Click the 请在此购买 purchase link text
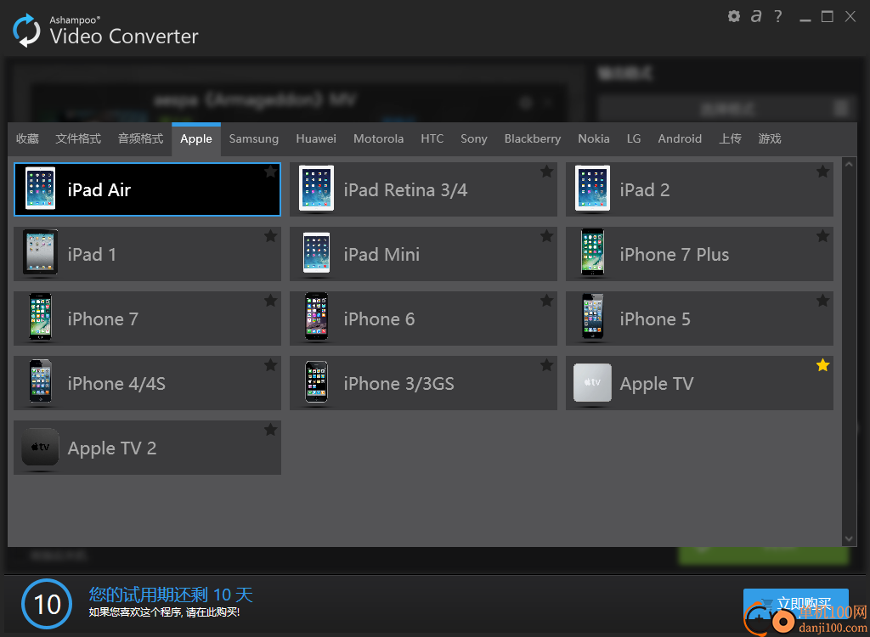 click(212, 612)
